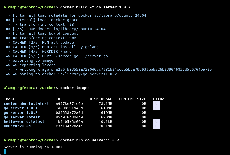
Task: Click the EXTRA column header
Action: [x=158, y=99]
